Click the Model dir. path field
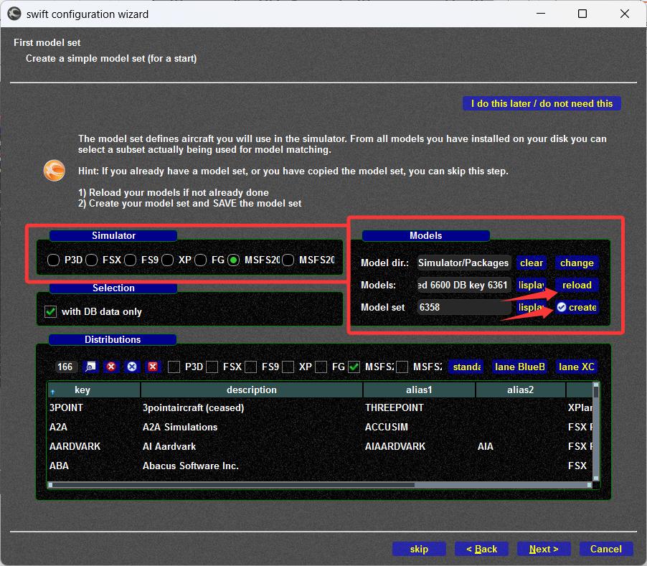The height and width of the screenshot is (566, 647). pyautogui.click(x=464, y=263)
